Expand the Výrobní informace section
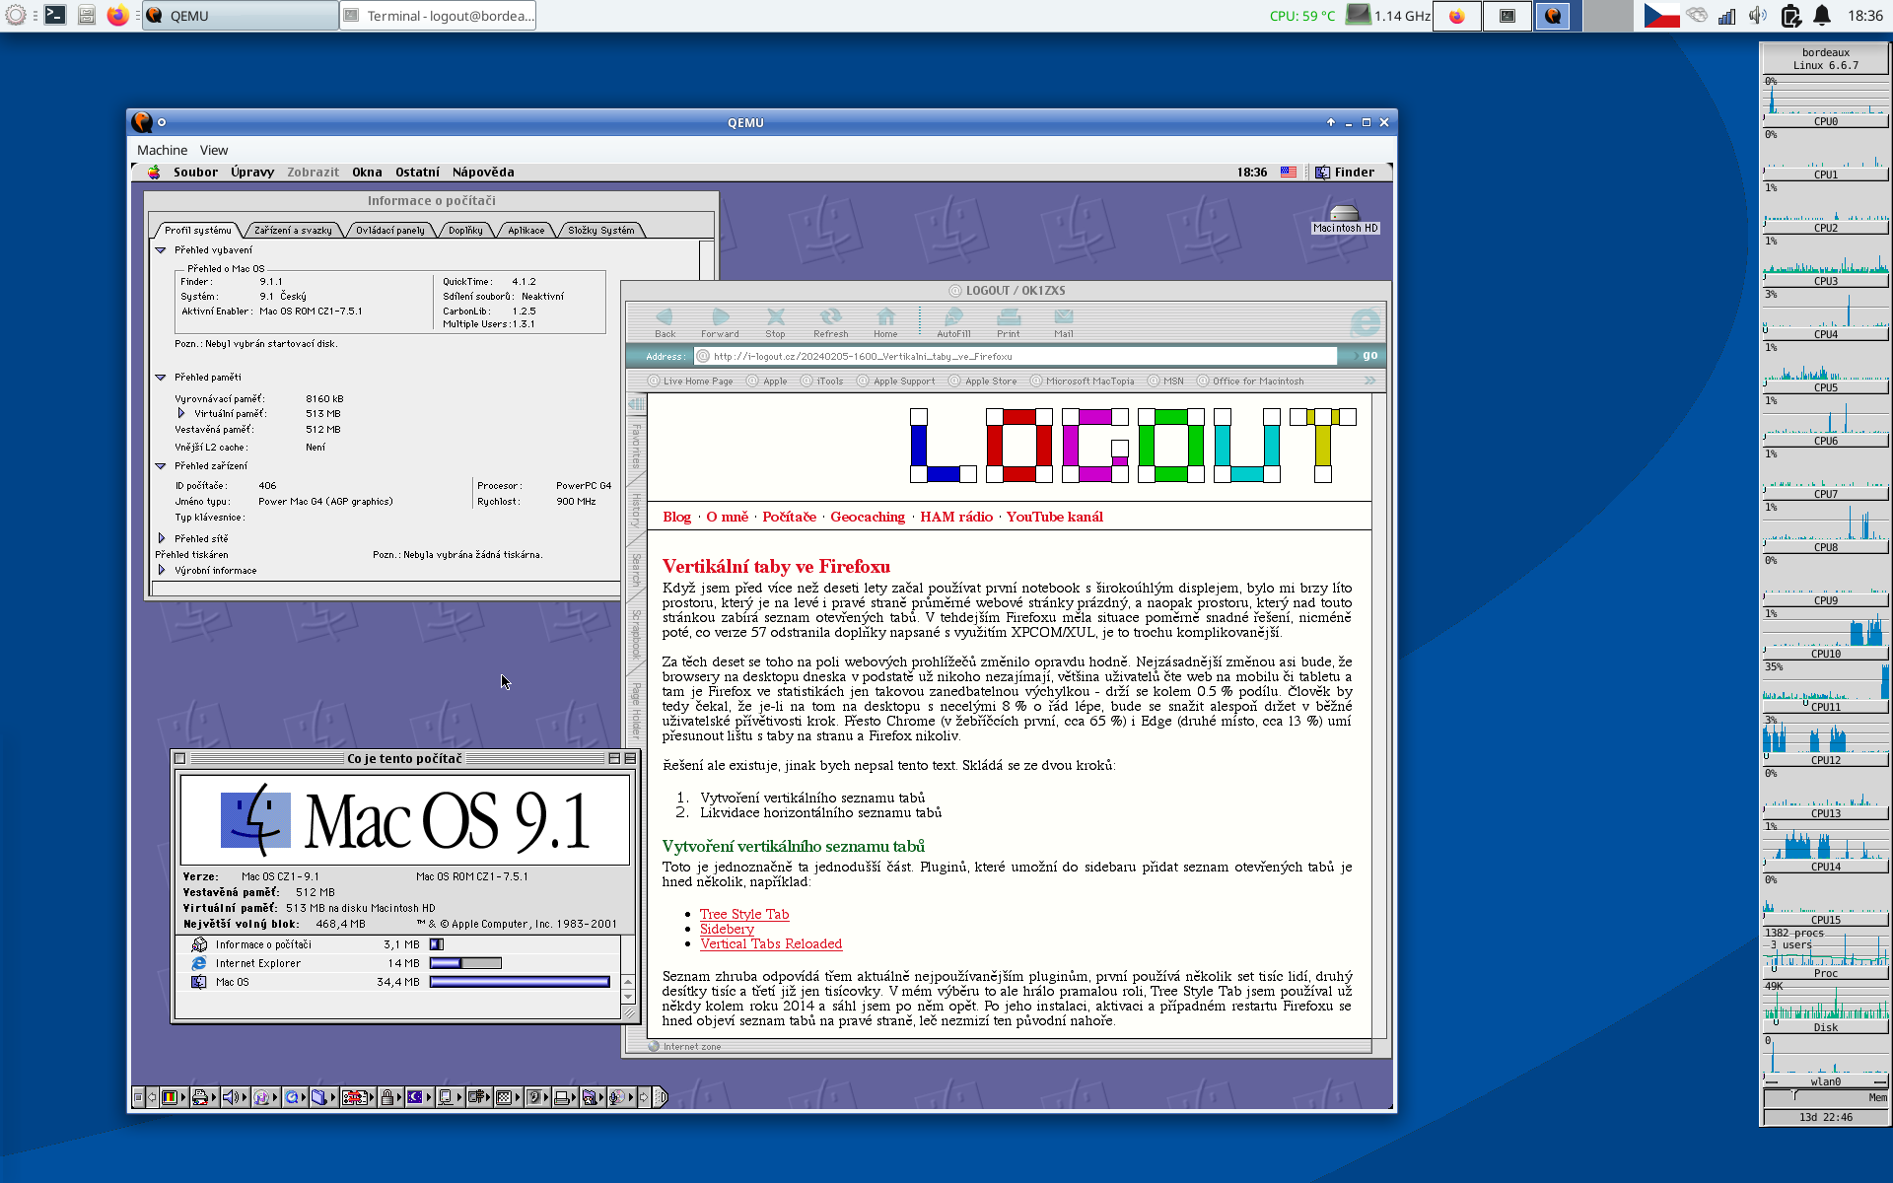This screenshot has width=1893, height=1183. tap(162, 570)
